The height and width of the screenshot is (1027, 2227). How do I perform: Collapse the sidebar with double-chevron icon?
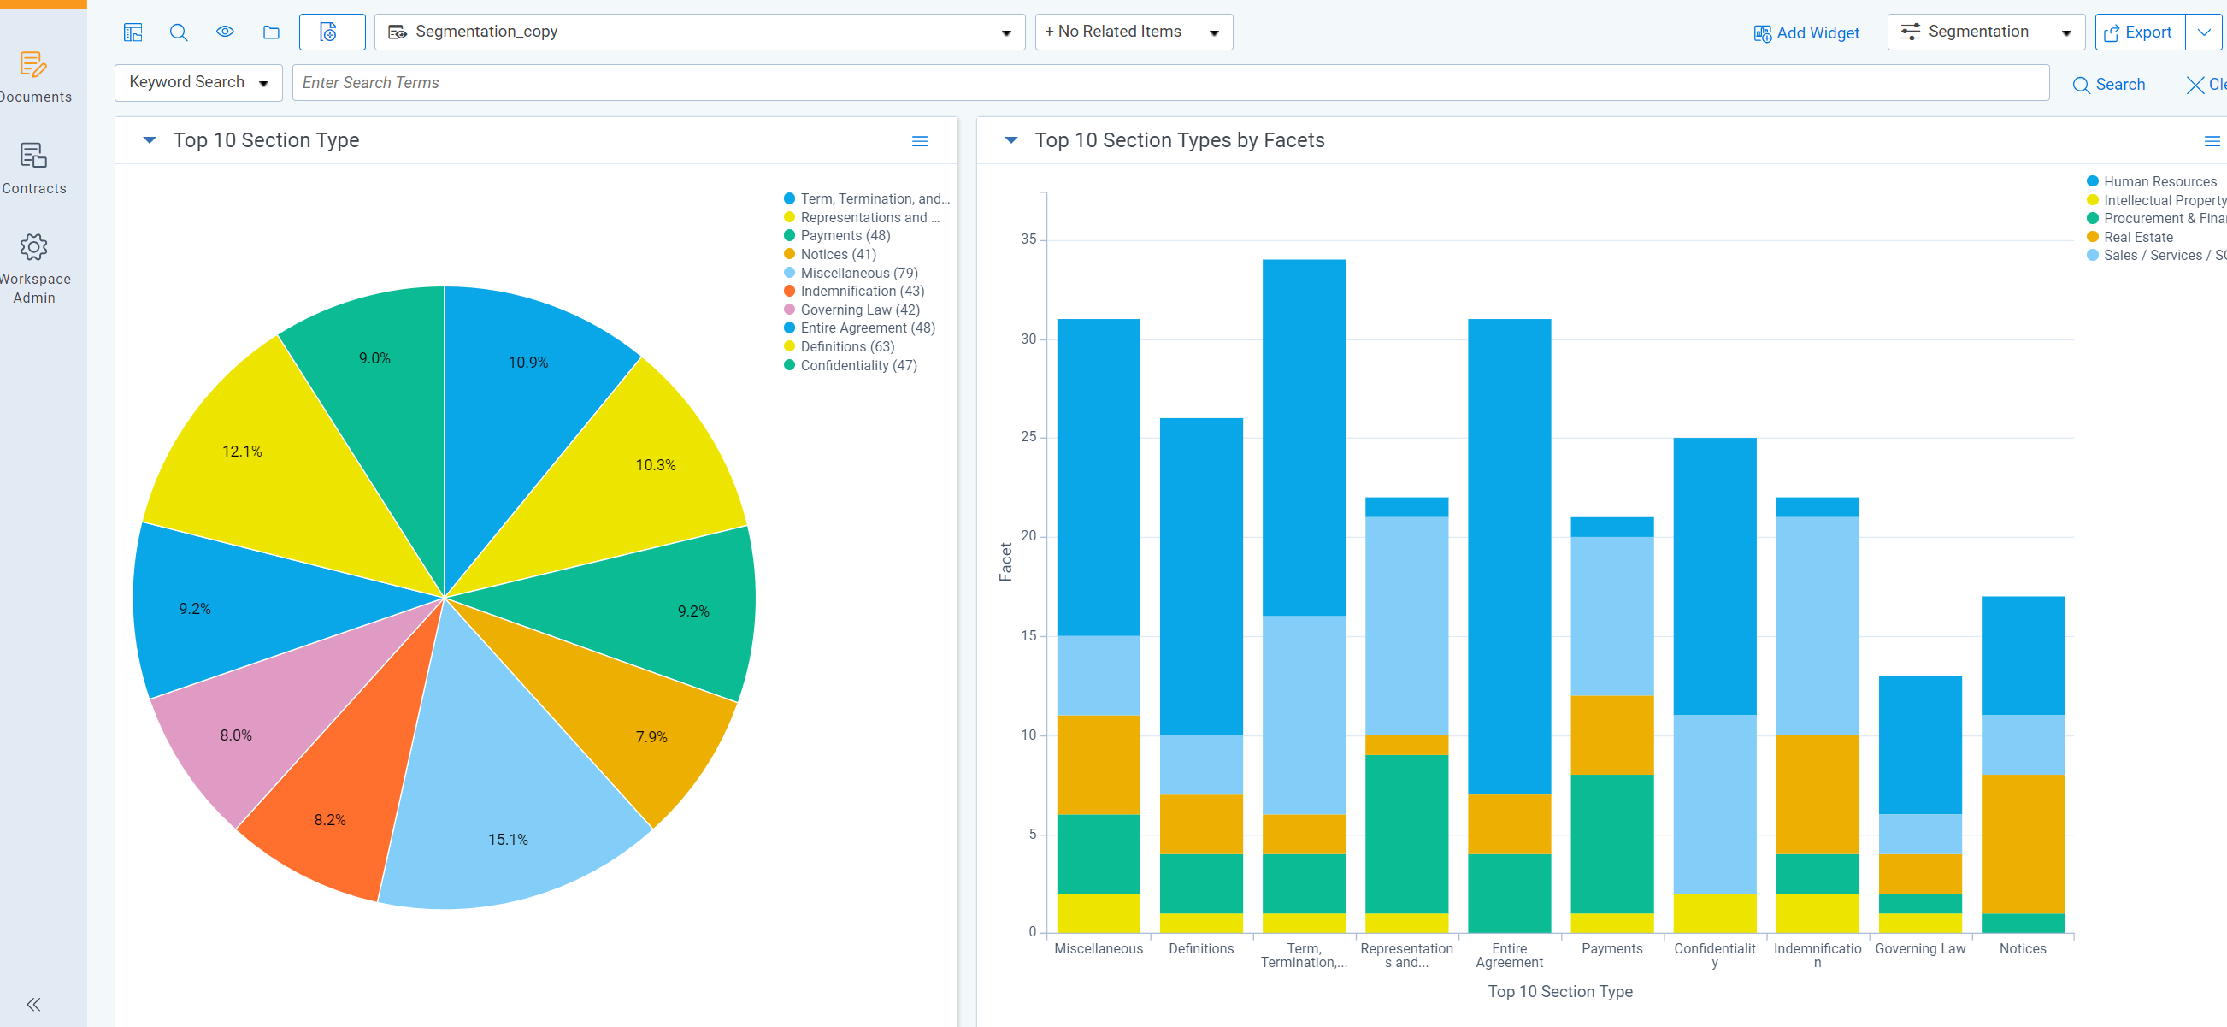(33, 1004)
